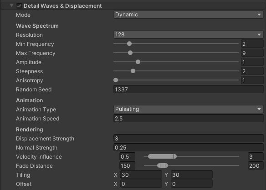Click the Max Frequency label
The image size is (266, 190).
pyautogui.click(x=36, y=53)
